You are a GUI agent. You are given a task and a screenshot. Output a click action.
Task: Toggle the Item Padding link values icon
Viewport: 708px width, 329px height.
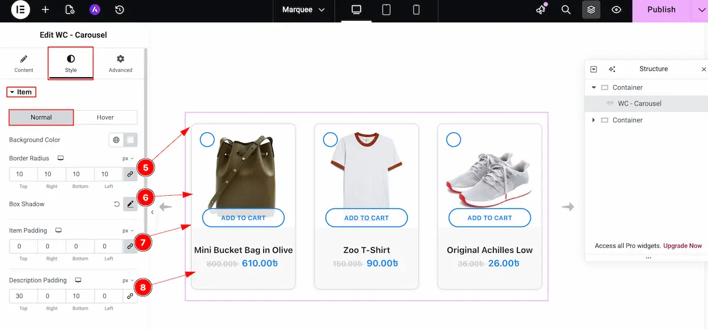(130, 246)
